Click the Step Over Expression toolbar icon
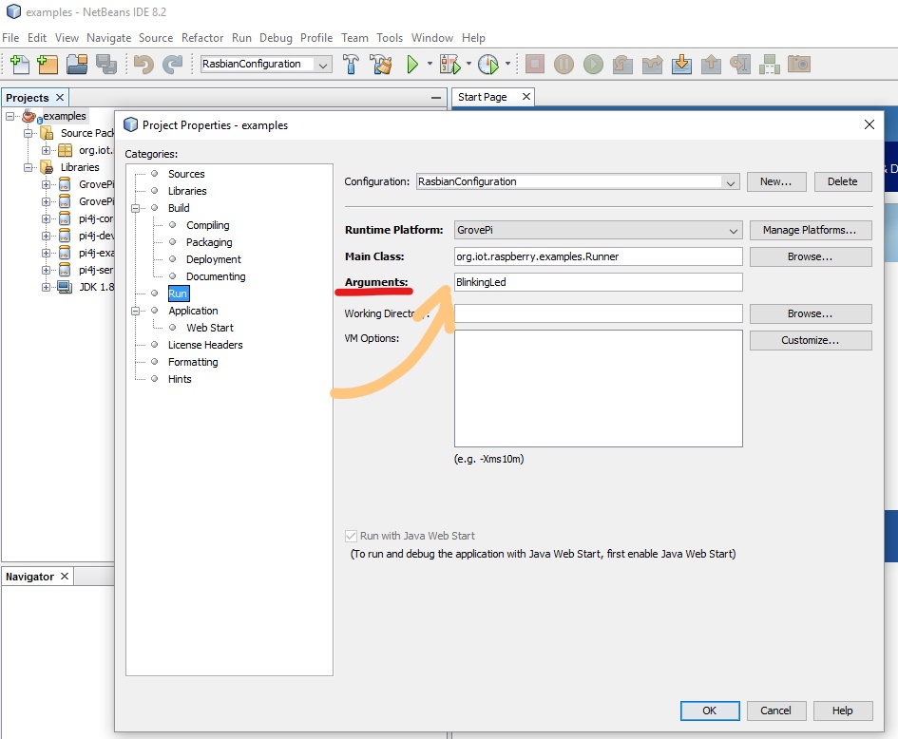Screen dimensions: 898x739 point(652,64)
